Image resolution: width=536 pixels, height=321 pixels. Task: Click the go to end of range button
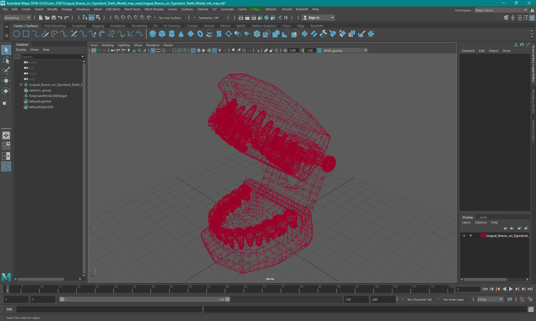point(530,289)
